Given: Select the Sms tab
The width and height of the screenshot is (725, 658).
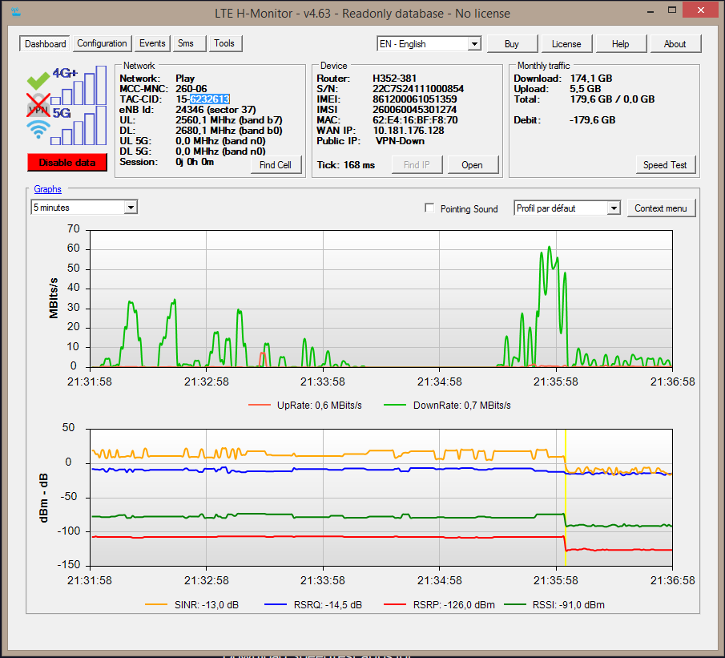Looking at the screenshot, I should pos(189,43).
